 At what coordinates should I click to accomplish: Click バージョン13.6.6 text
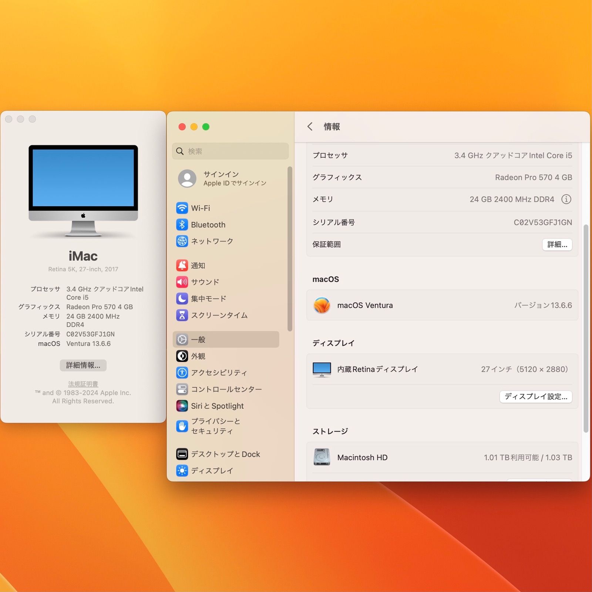pyautogui.click(x=543, y=305)
